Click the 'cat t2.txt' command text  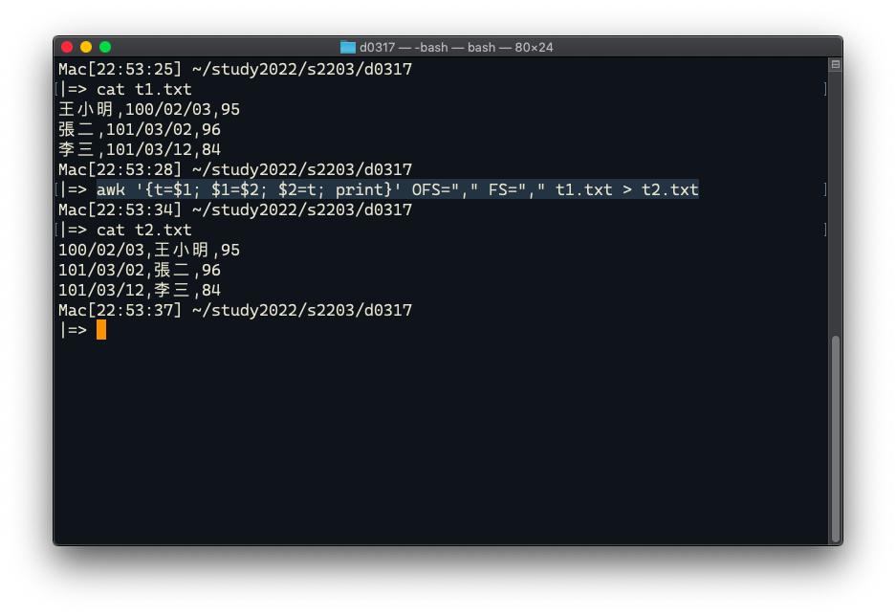tap(144, 231)
